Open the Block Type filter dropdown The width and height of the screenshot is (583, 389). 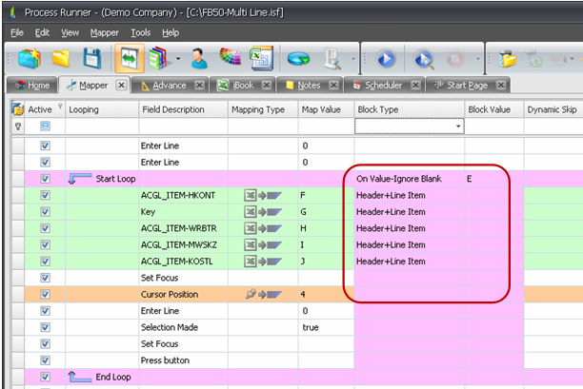click(x=458, y=126)
